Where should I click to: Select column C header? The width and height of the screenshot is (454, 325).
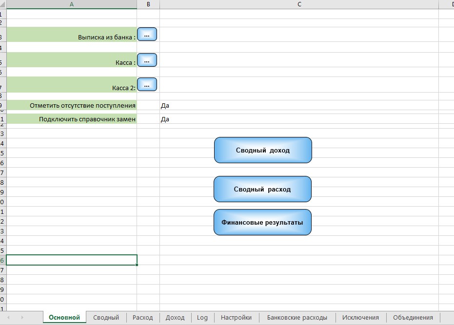[299, 4]
